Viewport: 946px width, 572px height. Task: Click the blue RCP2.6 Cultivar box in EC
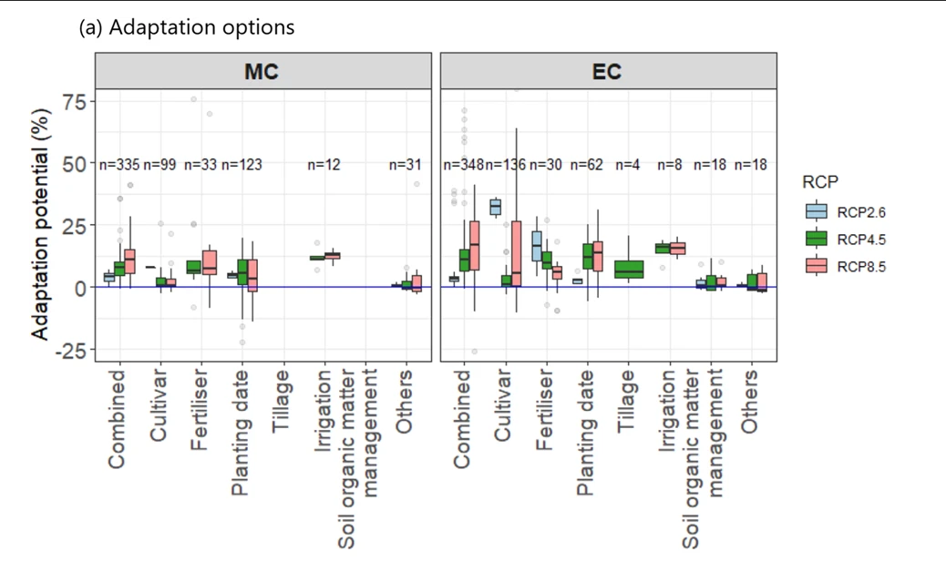coord(496,207)
